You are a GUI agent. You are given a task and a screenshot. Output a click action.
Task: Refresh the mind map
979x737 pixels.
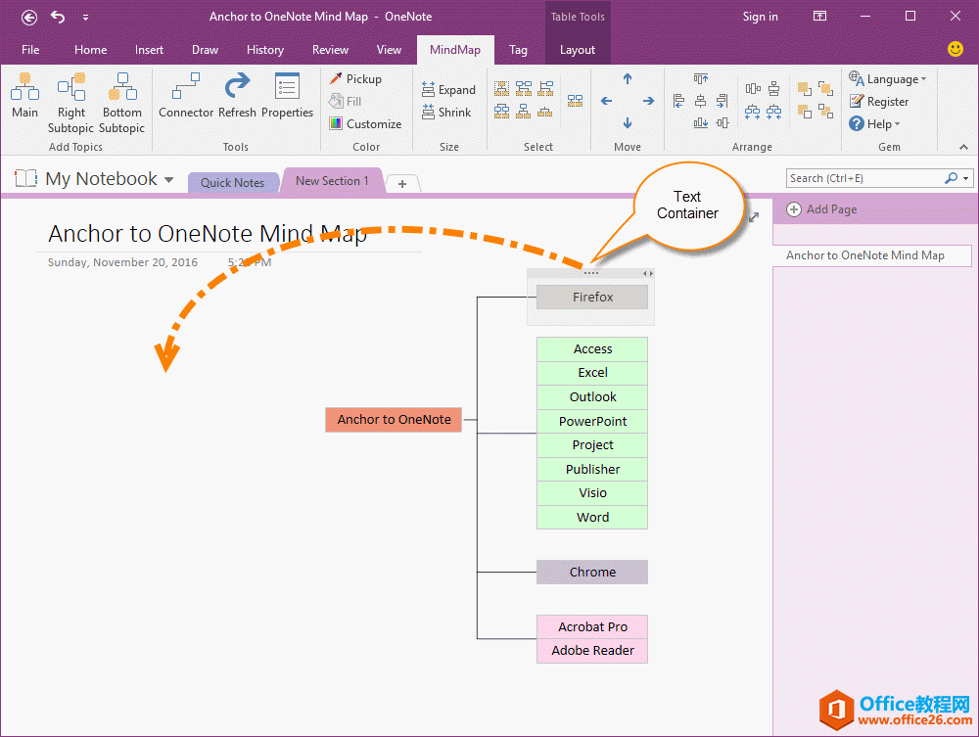[x=237, y=98]
